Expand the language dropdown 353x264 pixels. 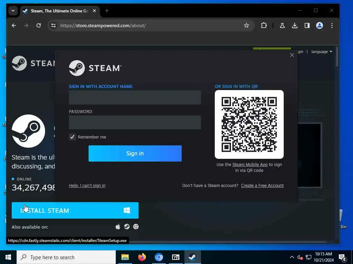[x=322, y=52]
